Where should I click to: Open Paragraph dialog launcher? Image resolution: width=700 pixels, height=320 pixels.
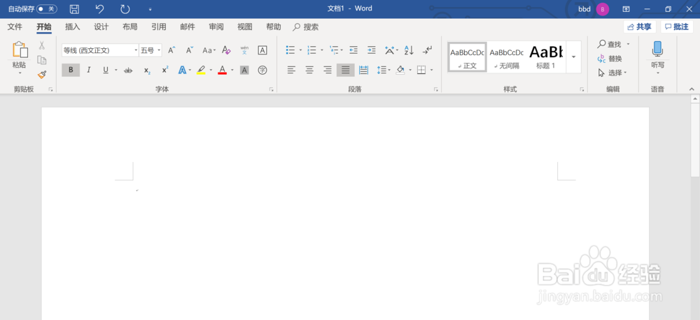[x=435, y=89]
